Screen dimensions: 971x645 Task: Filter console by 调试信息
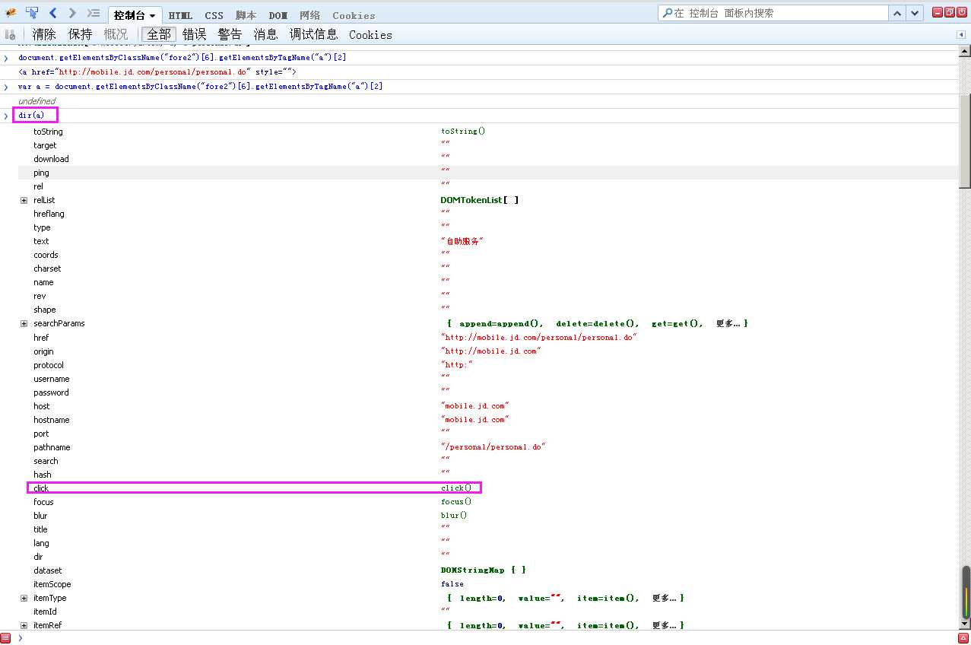[x=313, y=34]
